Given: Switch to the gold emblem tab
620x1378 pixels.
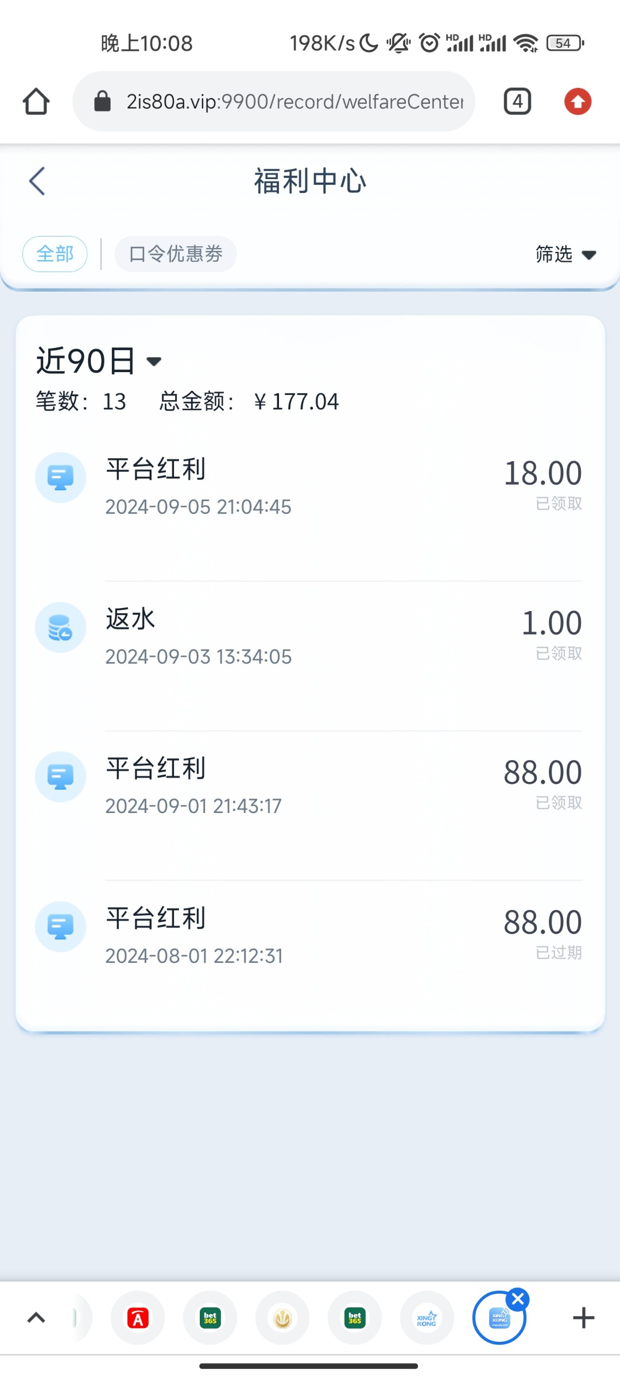Looking at the screenshot, I should (282, 1318).
